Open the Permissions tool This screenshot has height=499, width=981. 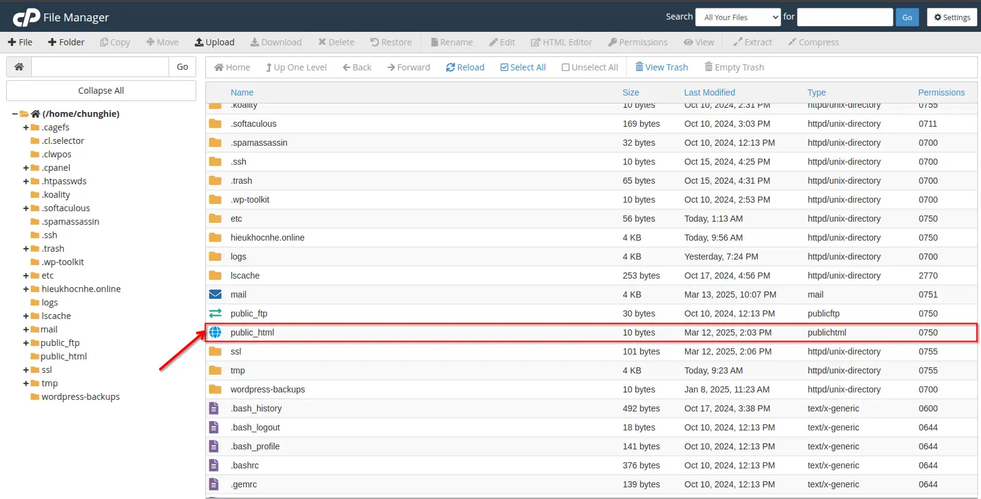(x=638, y=42)
